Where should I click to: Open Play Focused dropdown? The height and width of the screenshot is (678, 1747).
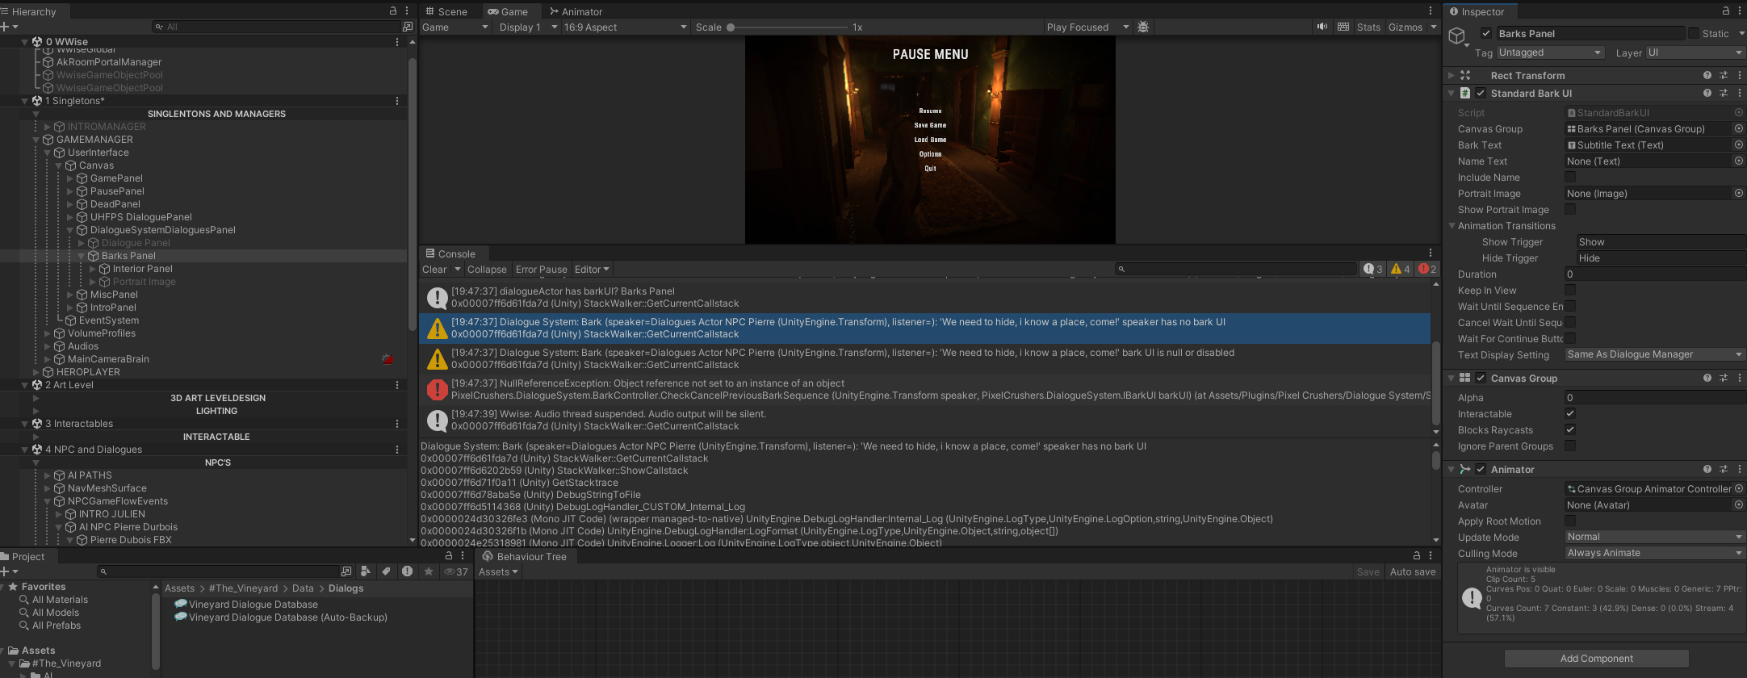point(1087,27)
